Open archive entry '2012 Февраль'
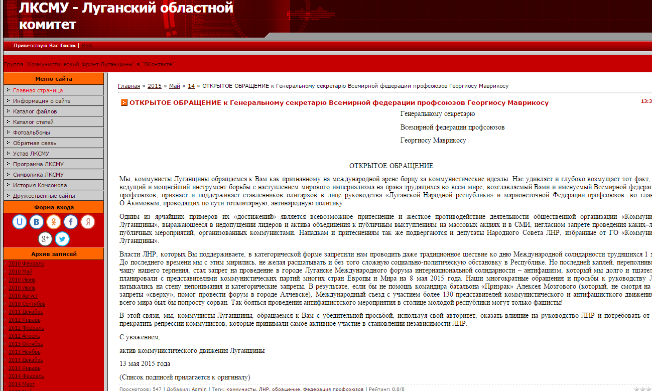This screenshot has width=652, height=391. pos(26,328)
